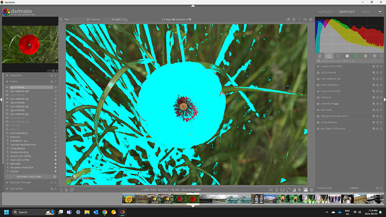386x217 pixels.
Task: Click the help question mark icon
Action: (x=299, y=20)
